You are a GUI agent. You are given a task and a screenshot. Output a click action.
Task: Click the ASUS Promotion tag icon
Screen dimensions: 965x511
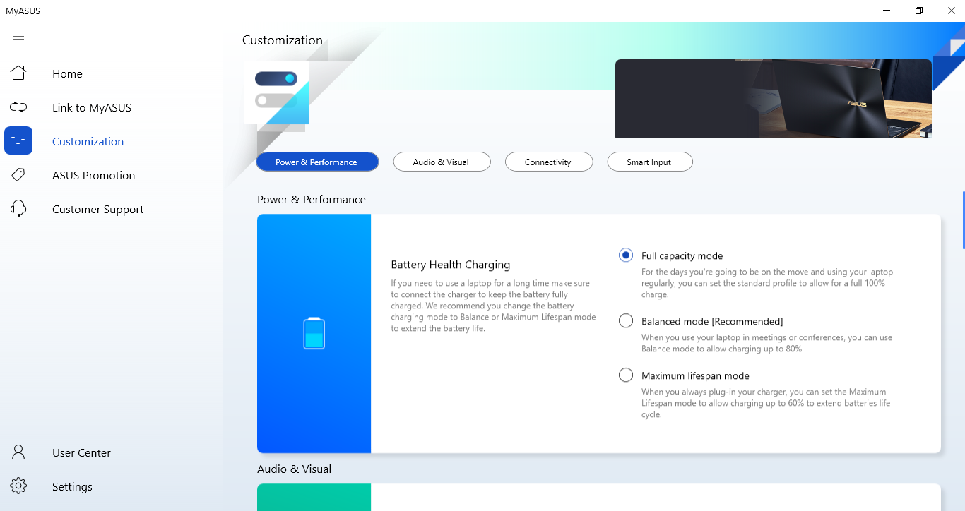click(x=18, y=175)
